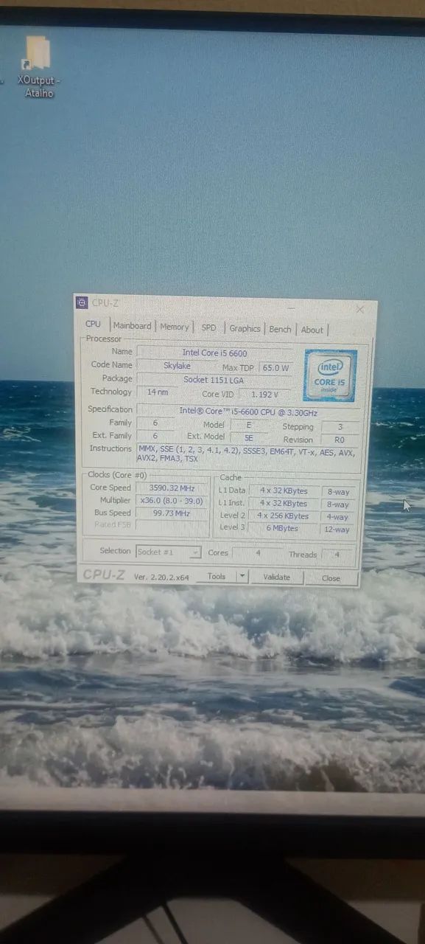Expand the Tools dropdown arrow
The image size is (425, 944).
coord(242,576)
